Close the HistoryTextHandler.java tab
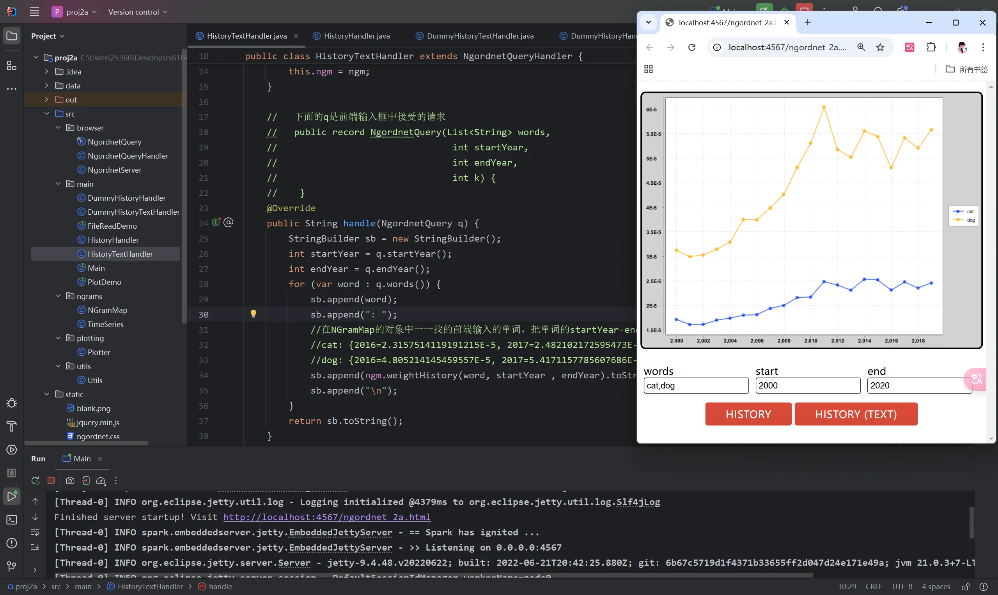This screenshot has height=595, width=998. point(296,36)
